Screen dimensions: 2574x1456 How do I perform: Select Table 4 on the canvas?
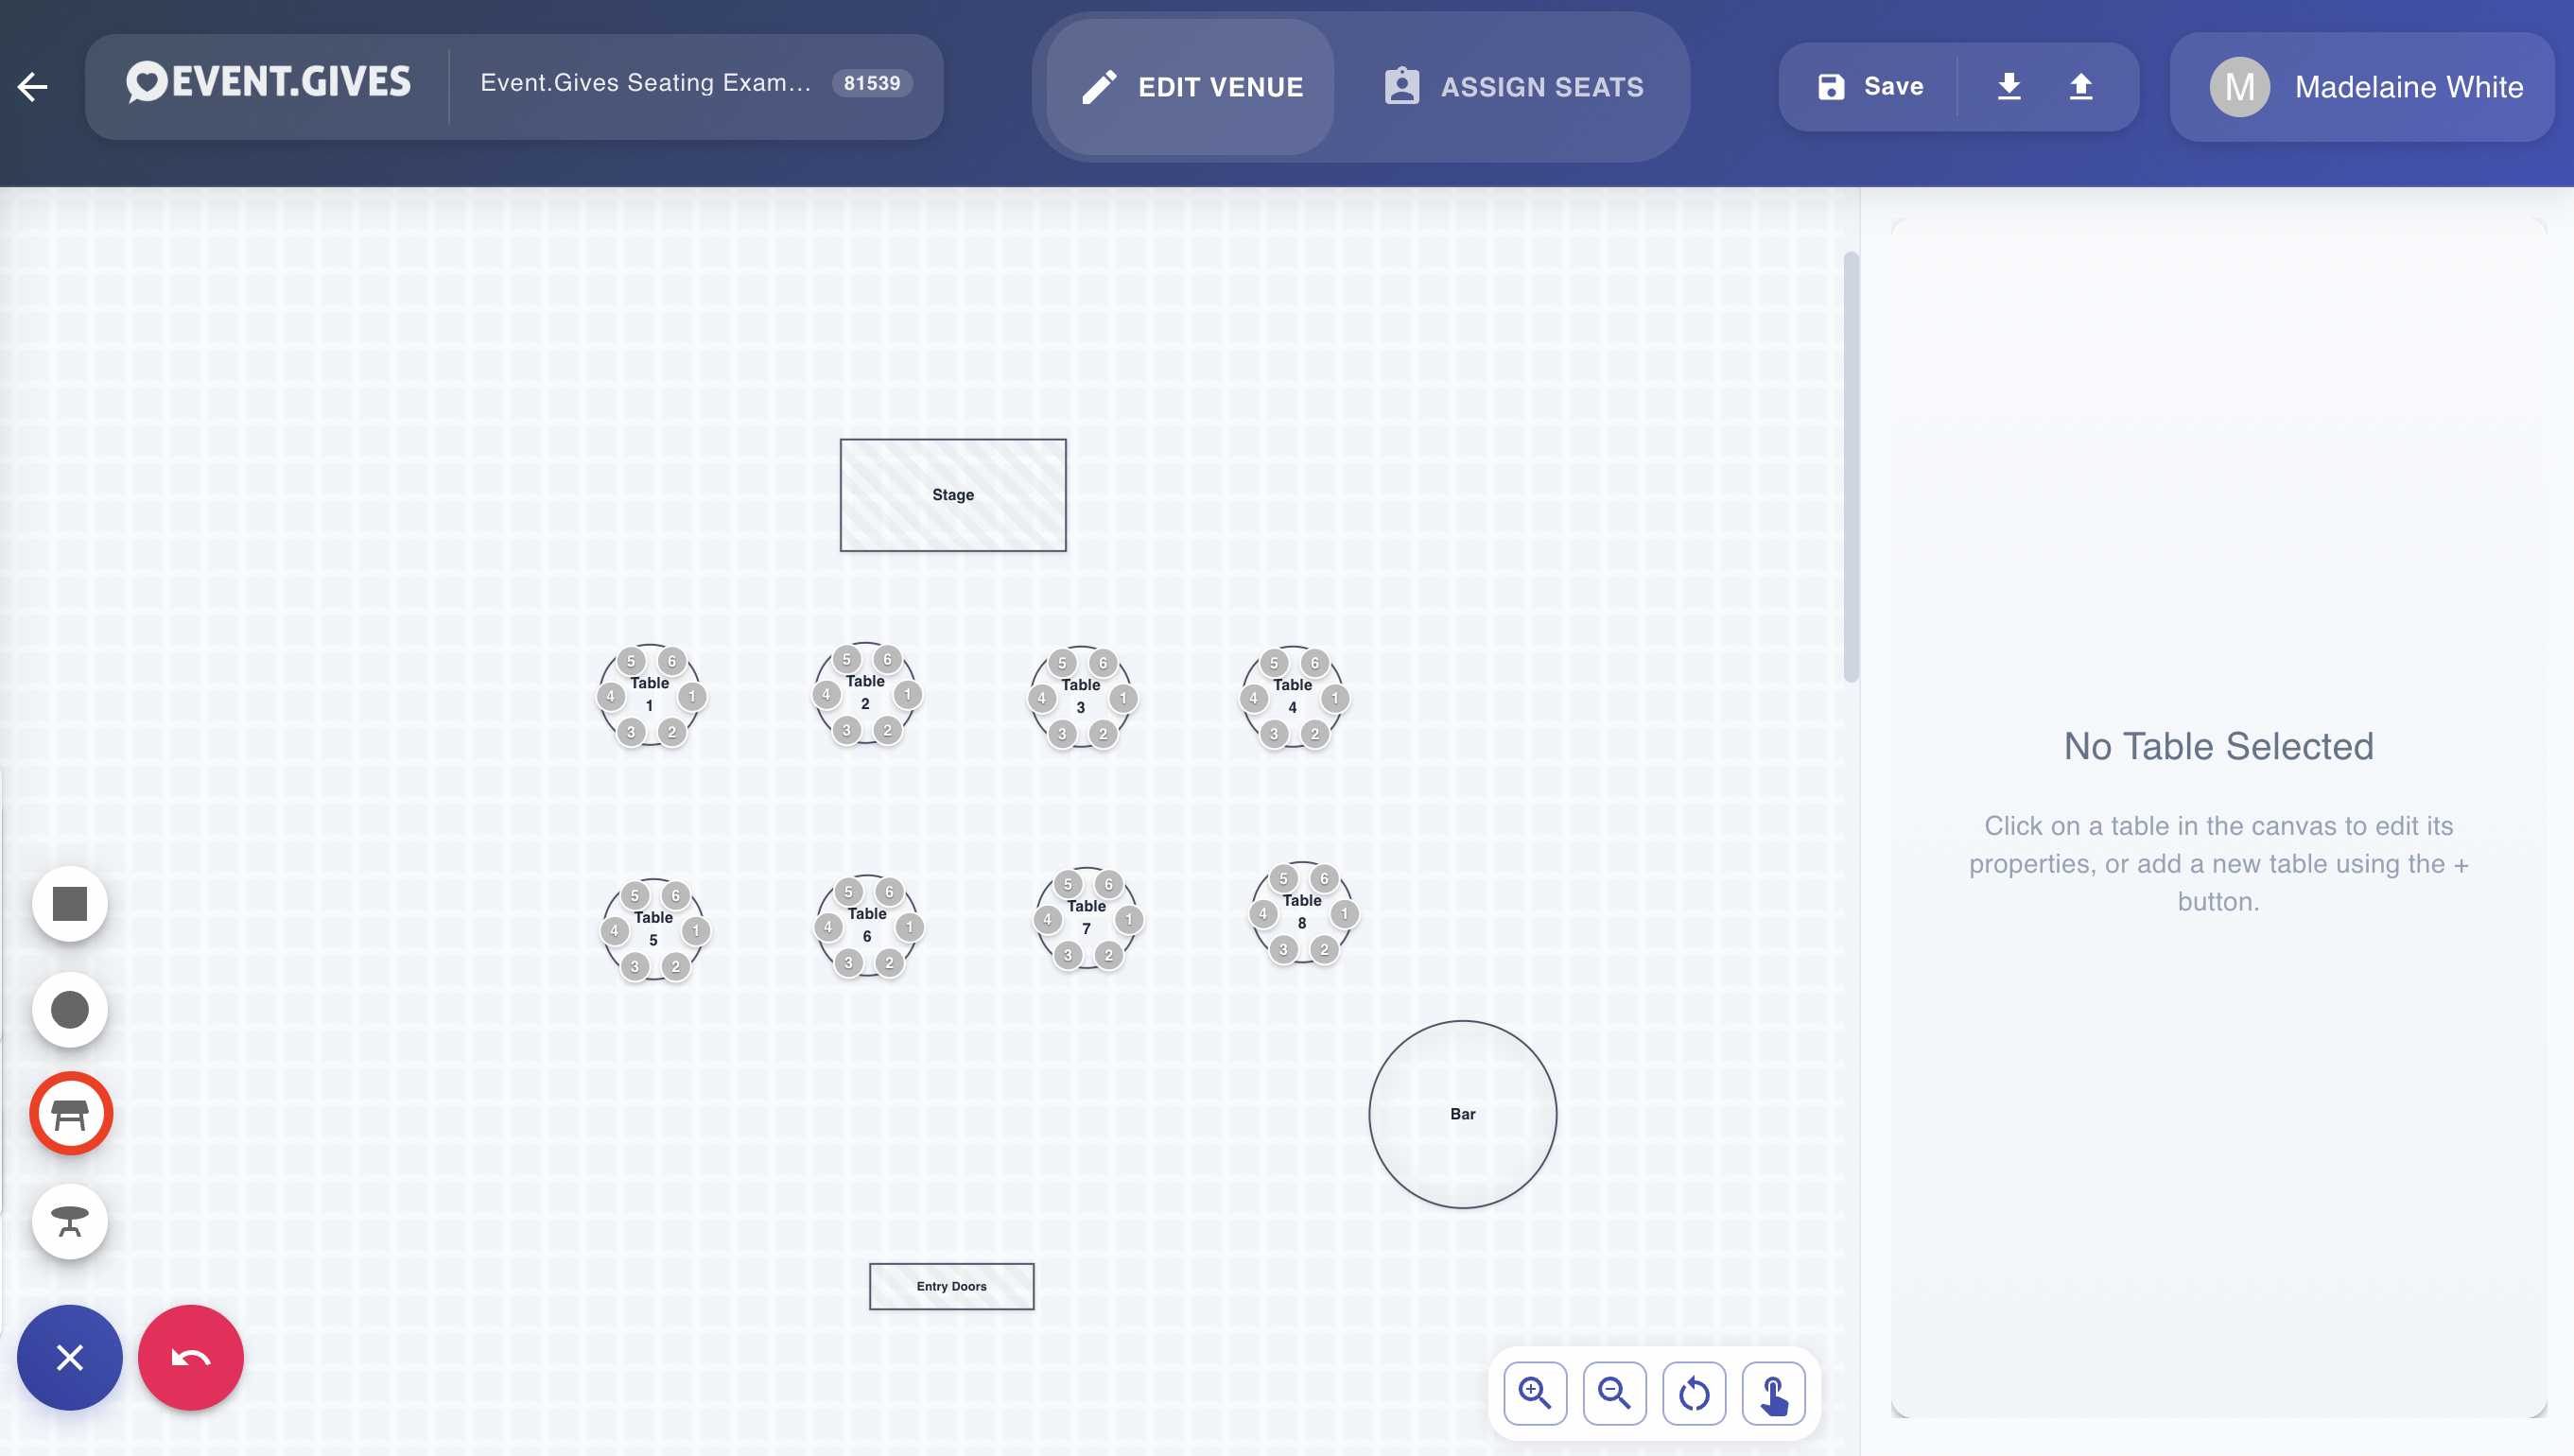[x=1293, y=697]
